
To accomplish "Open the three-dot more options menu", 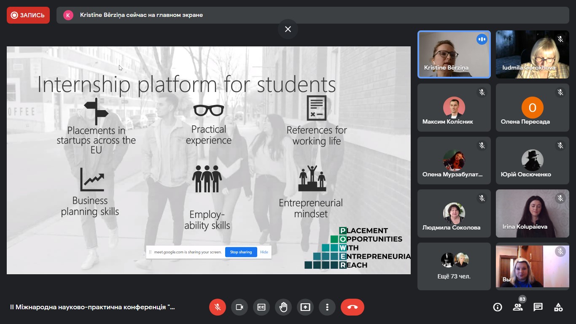I will click(x=327, y=307).
